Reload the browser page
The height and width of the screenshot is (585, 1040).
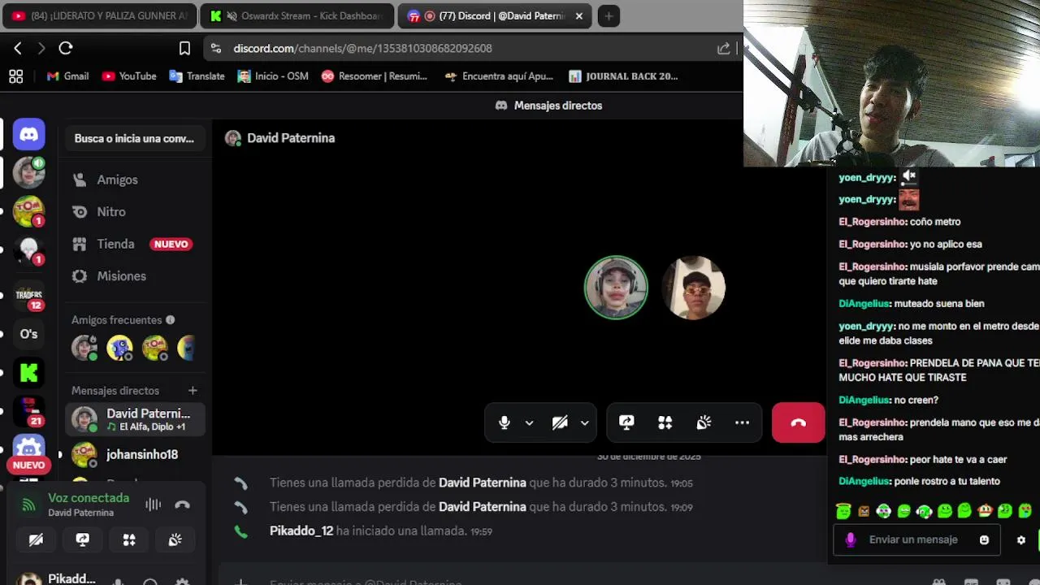click(66, 48)
